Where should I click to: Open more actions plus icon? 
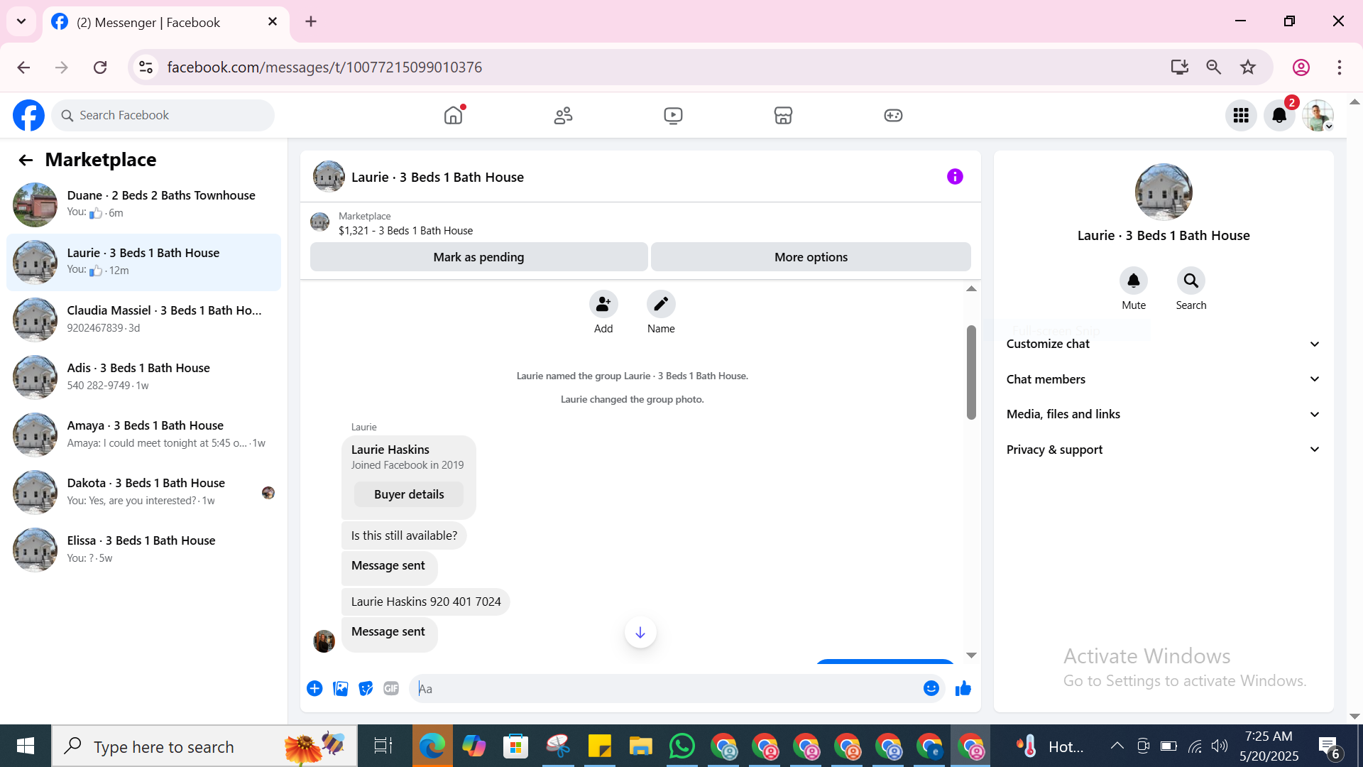[x=314, y=688]
